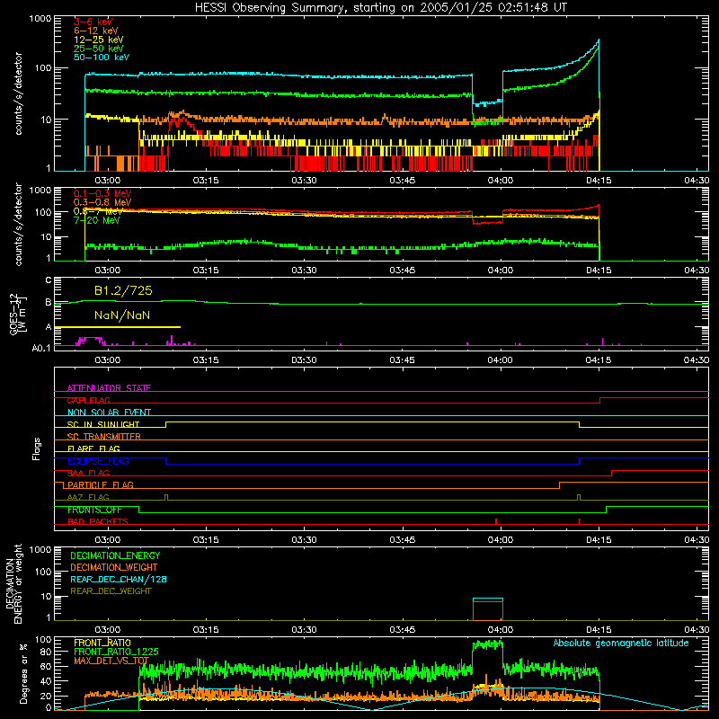Click the SC_IN_SUNLIGHT flag label
Image resolution: width=719 pixels, height=719 pixels.
pyautogui.click(x=103, y=424)
